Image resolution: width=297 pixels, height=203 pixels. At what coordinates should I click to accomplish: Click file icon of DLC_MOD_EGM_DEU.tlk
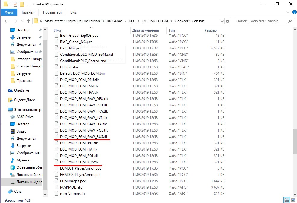pos(57,80)
